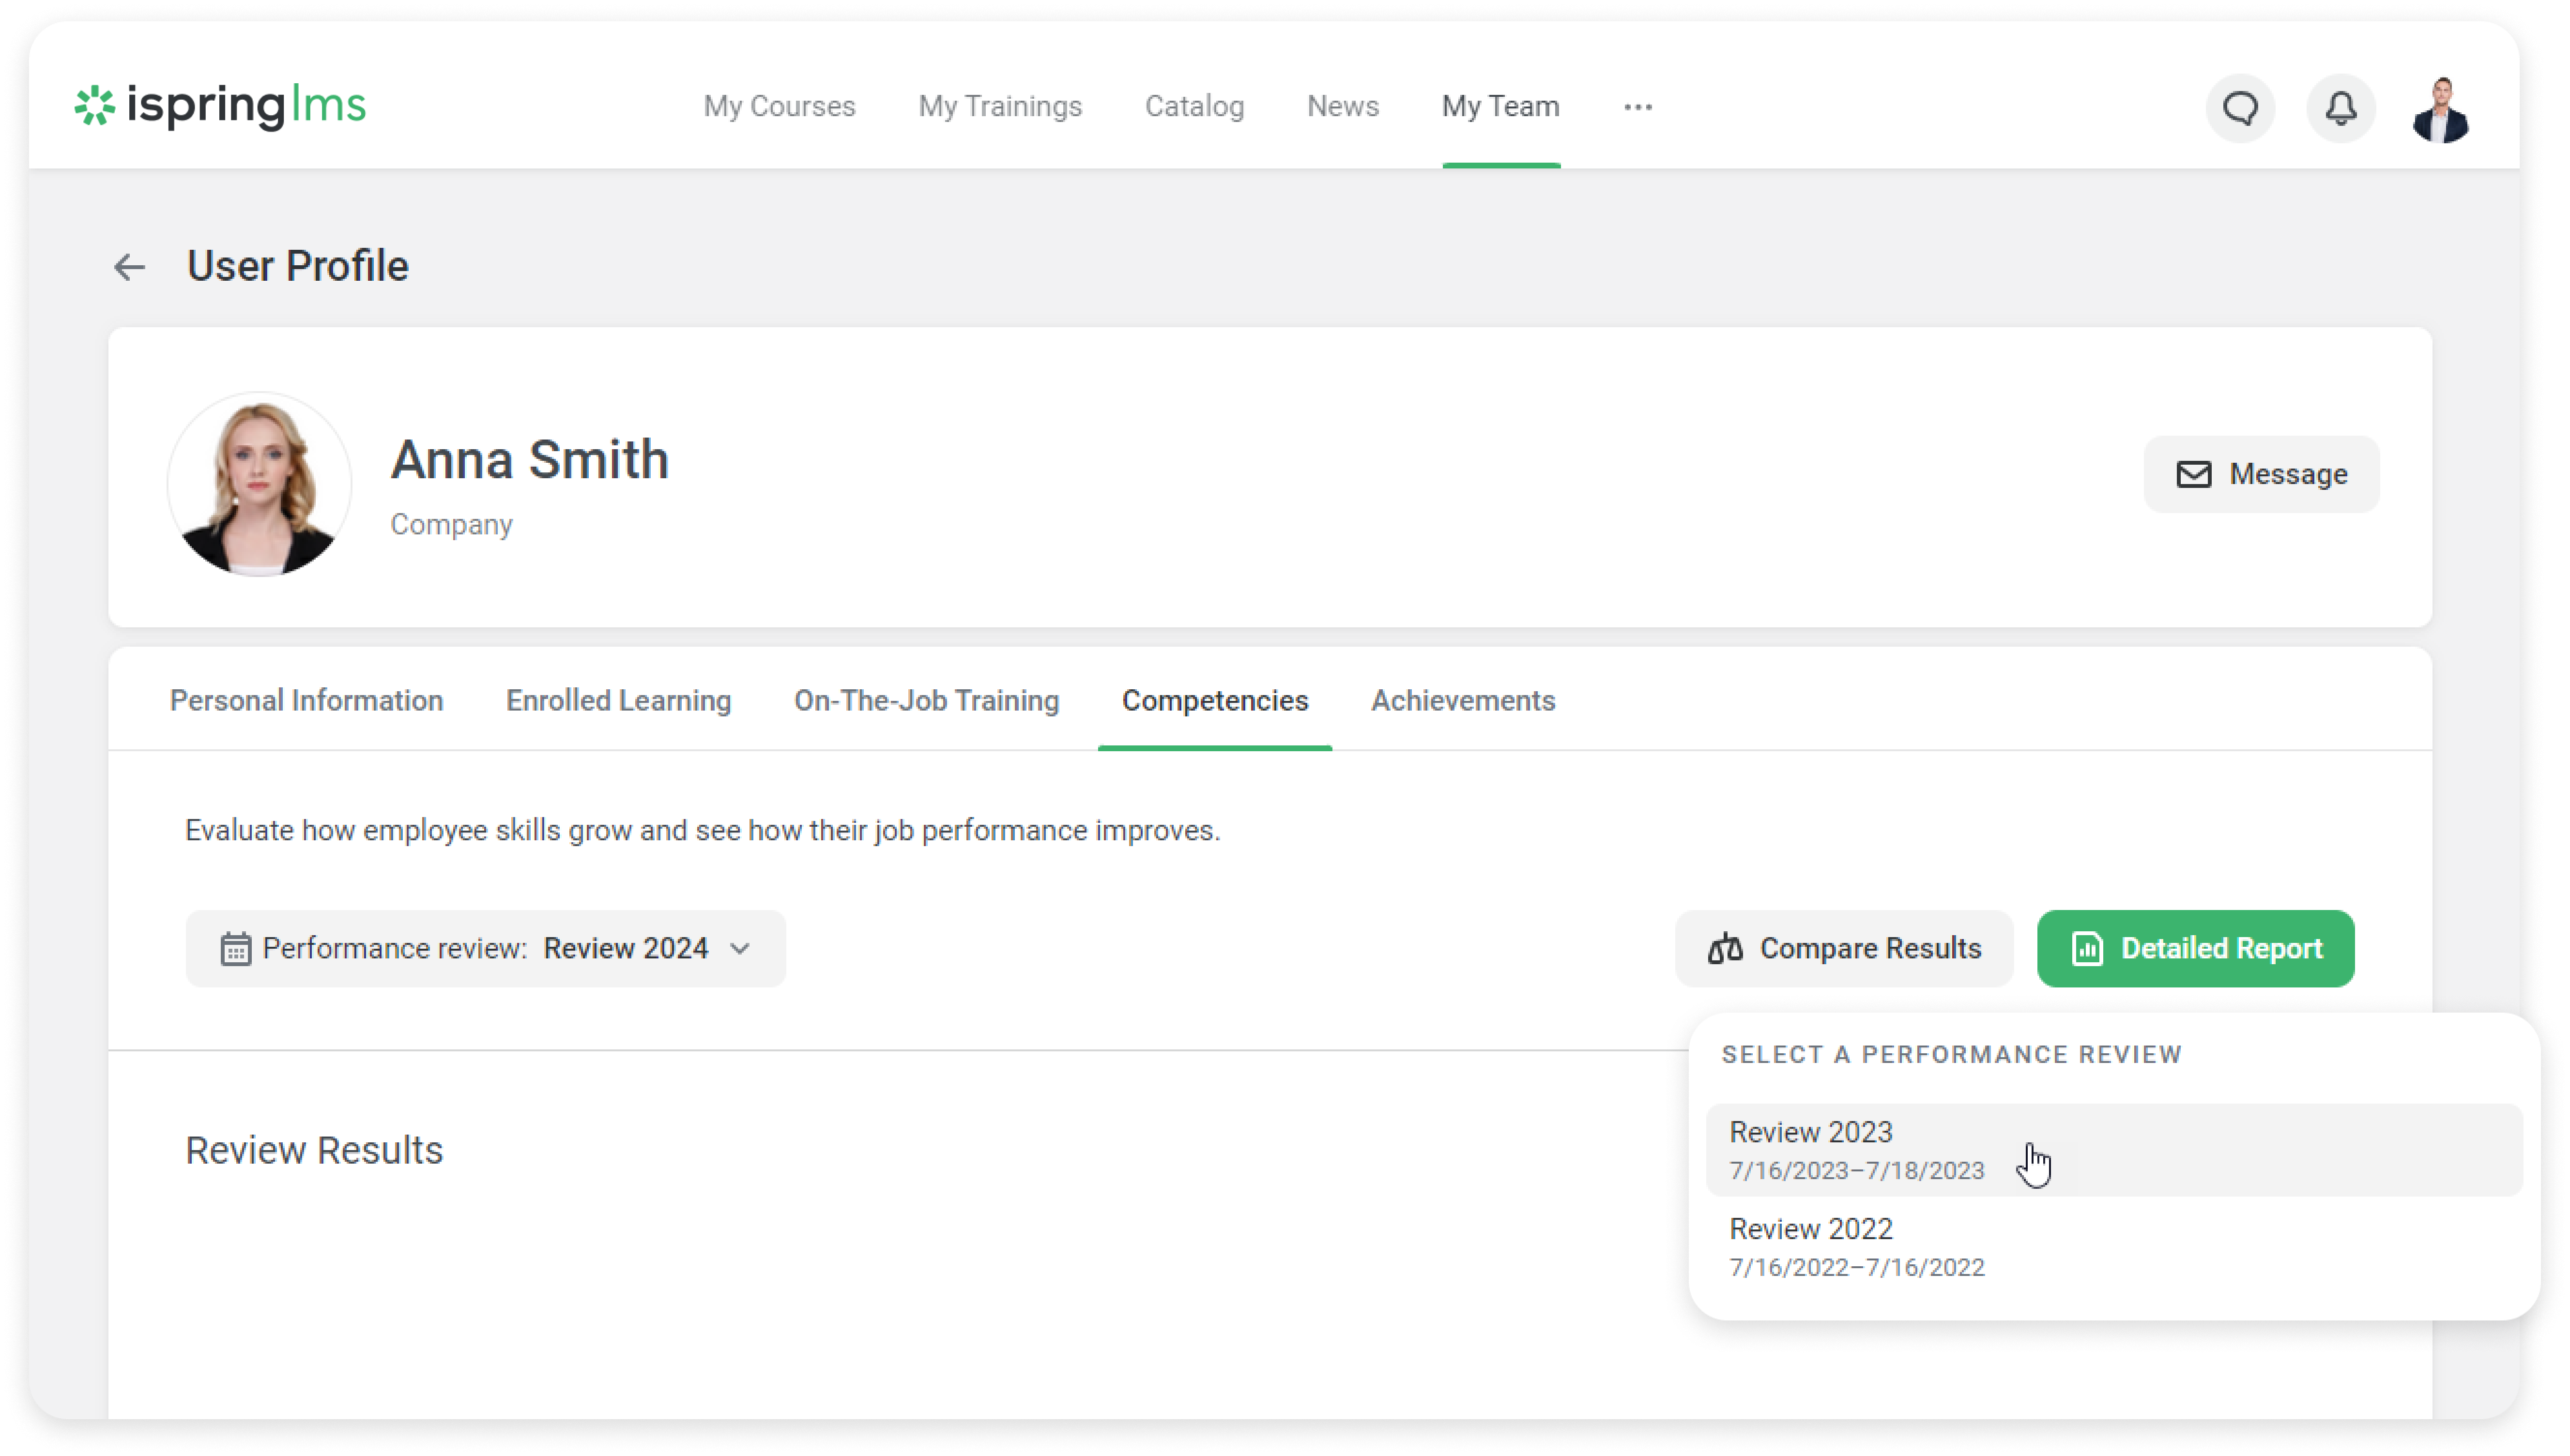Open the Personal Information tab
2570x1456 pixels.
(306, 700)
